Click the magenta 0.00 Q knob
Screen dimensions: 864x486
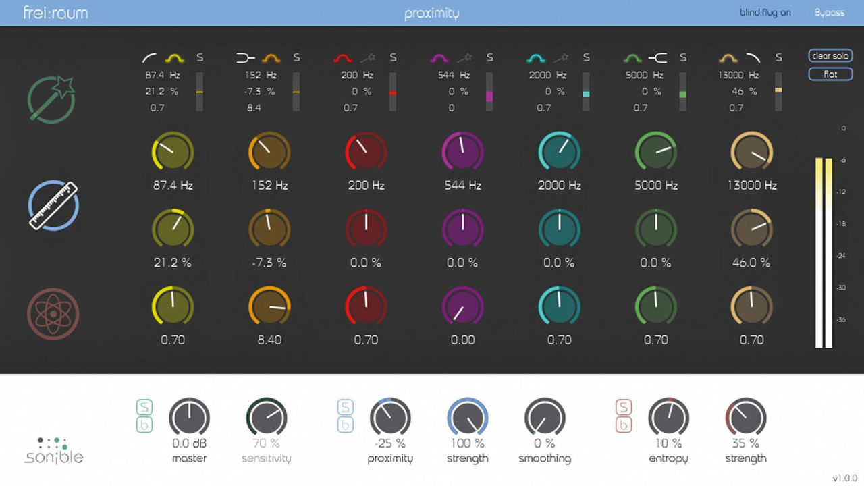point(462,307)
